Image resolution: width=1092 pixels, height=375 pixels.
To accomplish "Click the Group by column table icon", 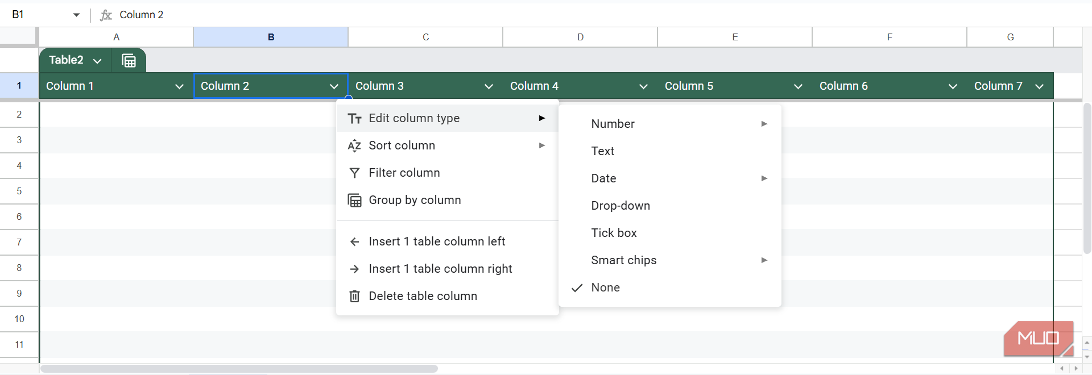I will [354, 200].
